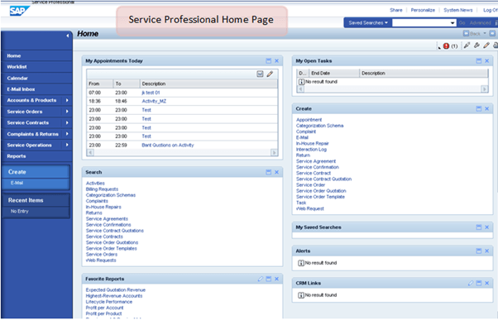The width and height of the screenshot is (498, 320).
Task: Click the Advanced search link
Action: (480, 23)
